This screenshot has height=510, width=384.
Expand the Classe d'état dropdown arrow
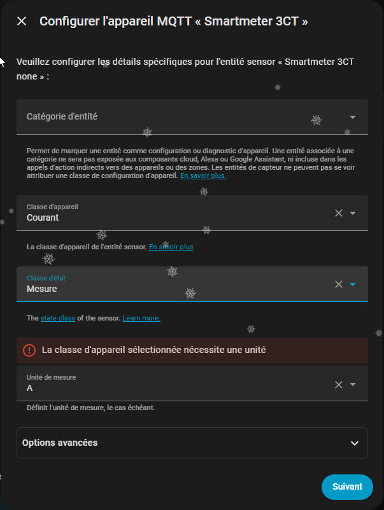tap(353, 284)
